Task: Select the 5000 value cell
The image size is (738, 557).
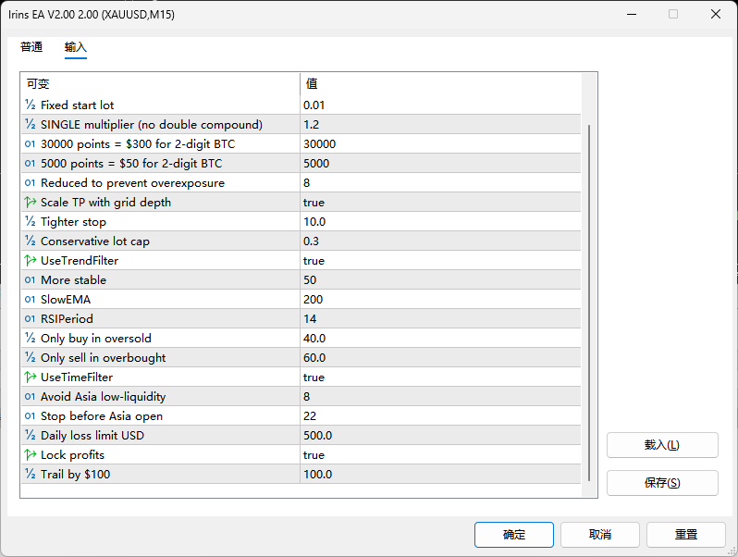Action: (x=440, y=164)
